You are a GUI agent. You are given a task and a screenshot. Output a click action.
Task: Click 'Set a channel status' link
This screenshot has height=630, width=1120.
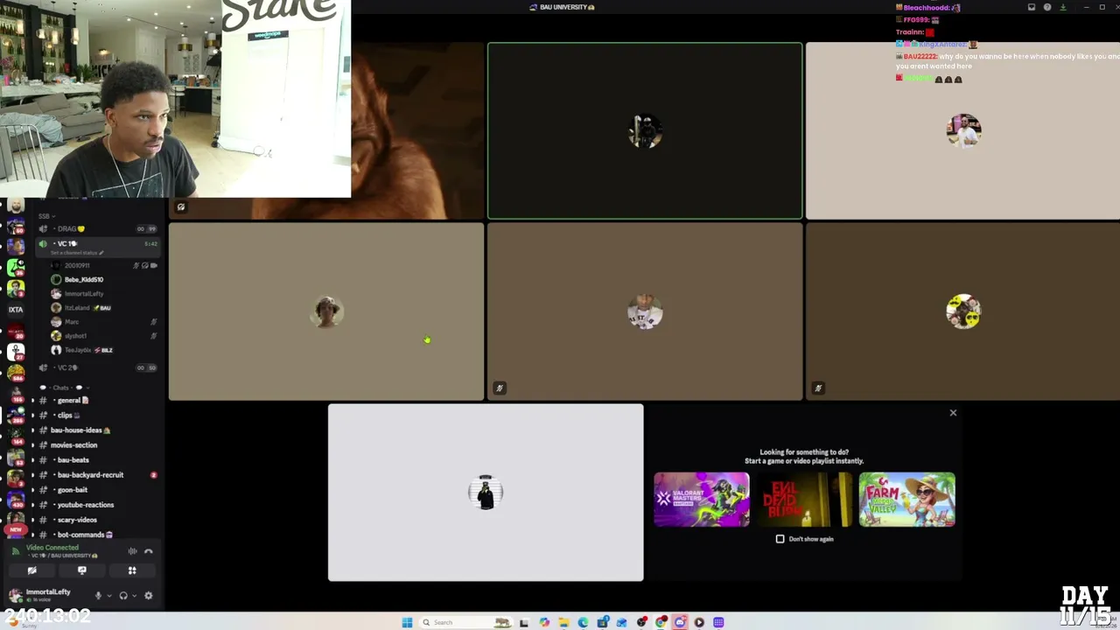(77, 253)
